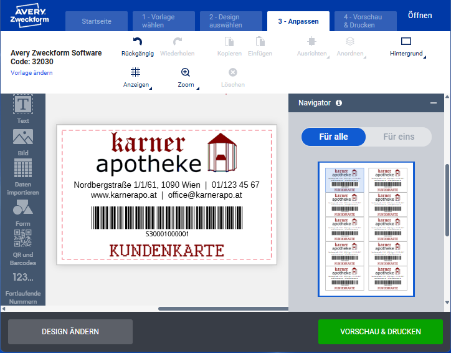Click the Wiederholen redo arrow icon
This screenshot has width=451, height=353.
(x=177, y=42)
